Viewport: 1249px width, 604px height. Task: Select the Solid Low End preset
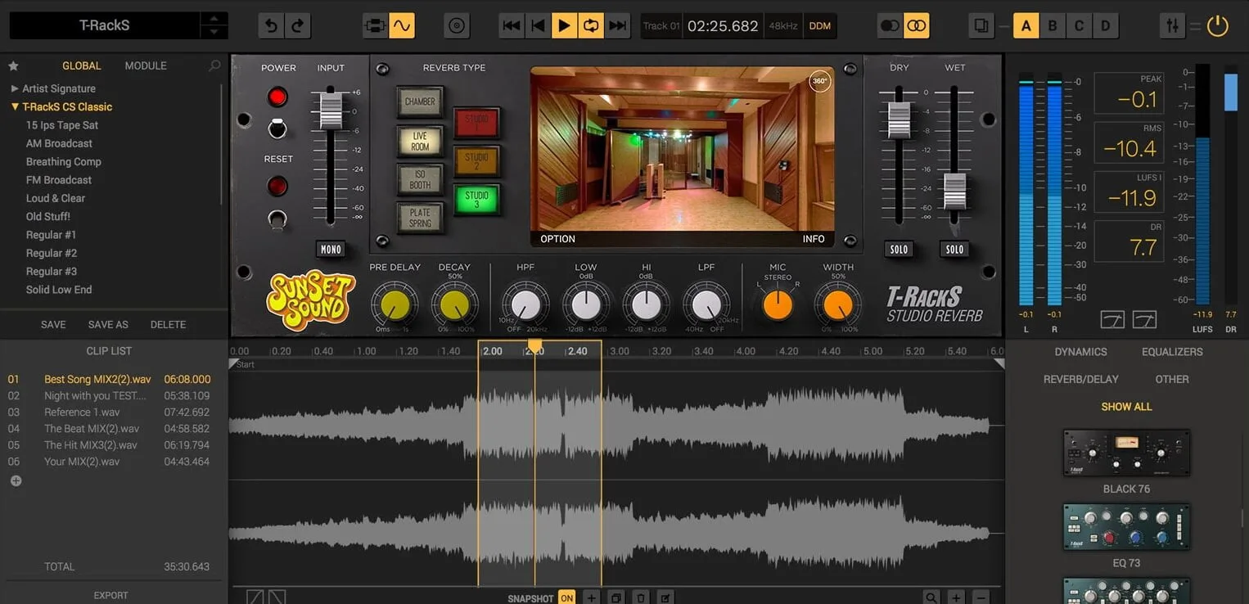(59, 290)
